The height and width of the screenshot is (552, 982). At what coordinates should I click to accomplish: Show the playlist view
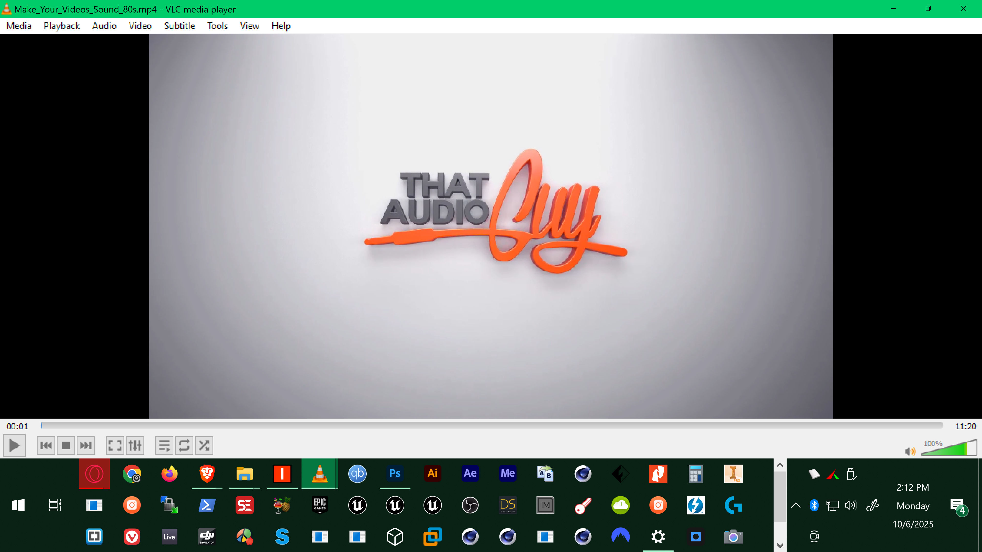[x=164, y=445]
